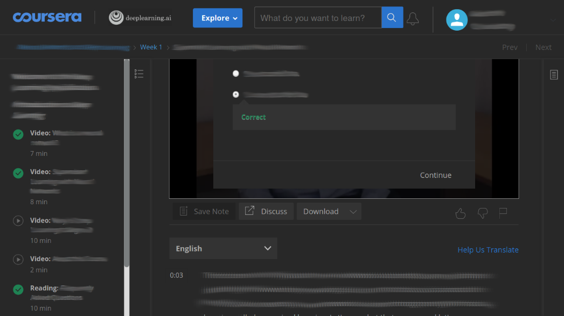Open the notes panel icon on the right
Viewport: 564px width, 316px height.
tap(554, 74)
